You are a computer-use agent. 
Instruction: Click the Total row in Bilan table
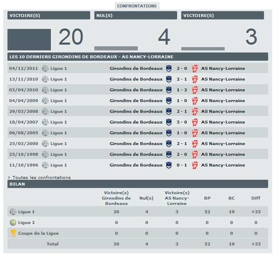52,244
